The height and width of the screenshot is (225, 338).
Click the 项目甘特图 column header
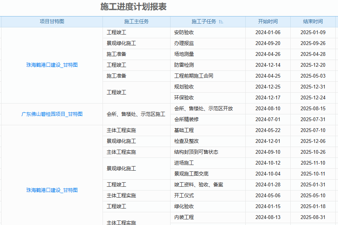pos(52,21)
